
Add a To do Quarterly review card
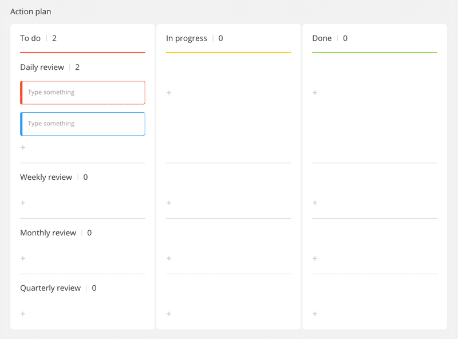(x=23, y=314)
